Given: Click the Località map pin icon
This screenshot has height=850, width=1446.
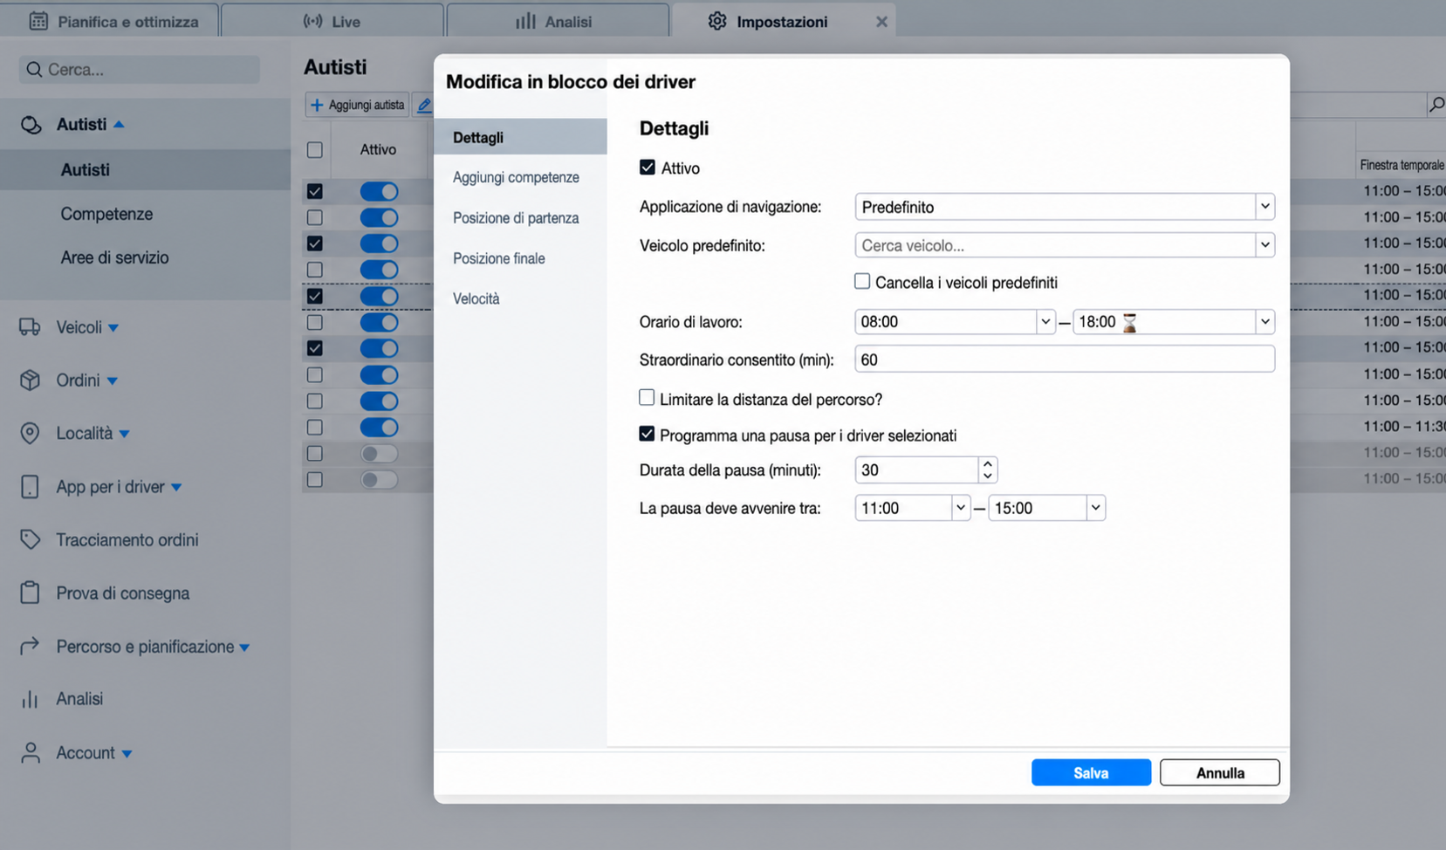Looking at the screenshot, I should pos(30,434).
